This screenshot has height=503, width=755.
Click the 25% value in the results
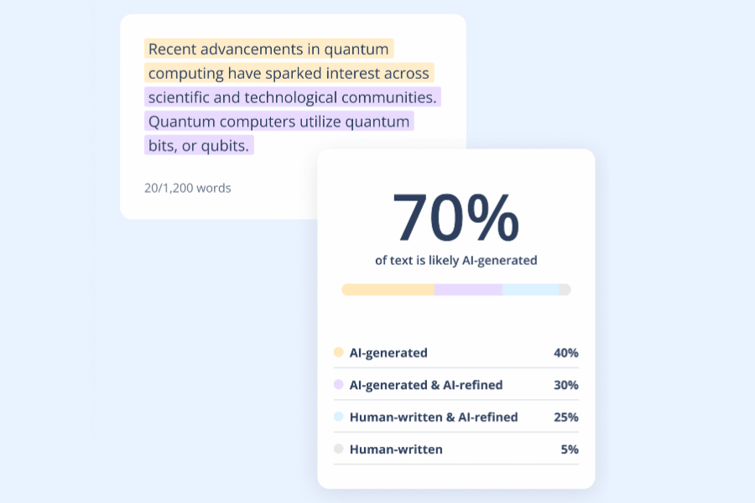click(566, 417)
